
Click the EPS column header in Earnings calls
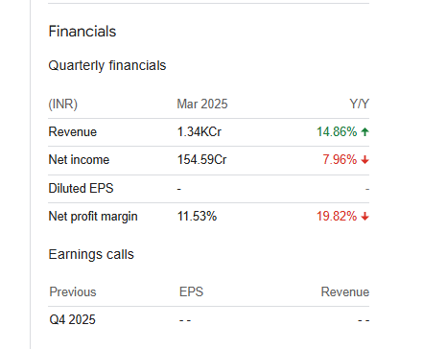191,291
